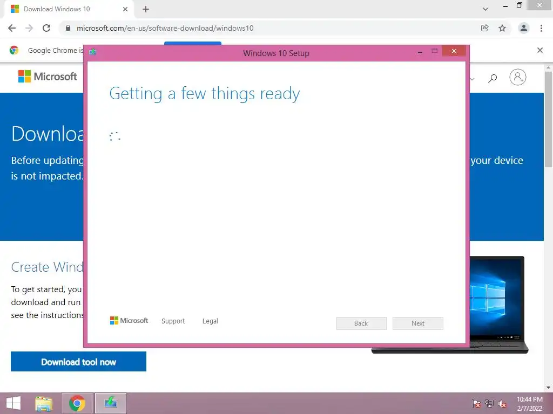Click the Back button in Setup
This screenshot has width=553, height=414.
pos(361,323)
